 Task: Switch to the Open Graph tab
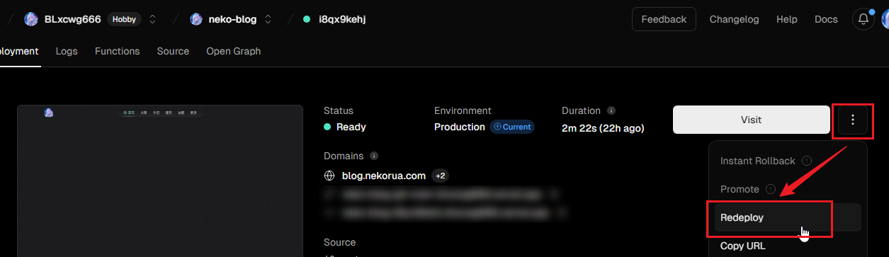coord(234,51)
